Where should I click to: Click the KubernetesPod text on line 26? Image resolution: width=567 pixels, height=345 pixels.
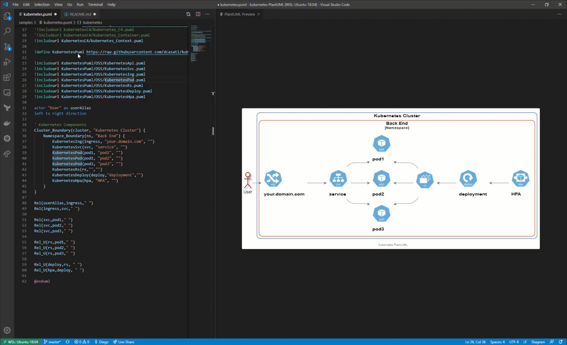pyautogui.click(x=119, y=80)
